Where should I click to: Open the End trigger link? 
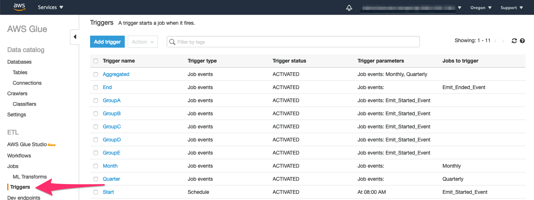(107, 87)
